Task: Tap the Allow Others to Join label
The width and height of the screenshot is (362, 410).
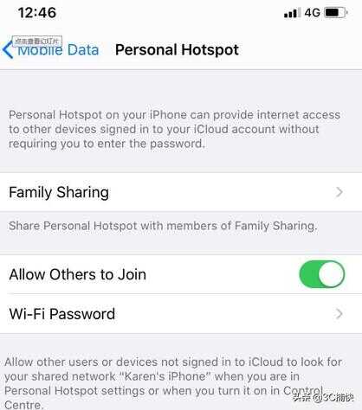Action: 78,274
